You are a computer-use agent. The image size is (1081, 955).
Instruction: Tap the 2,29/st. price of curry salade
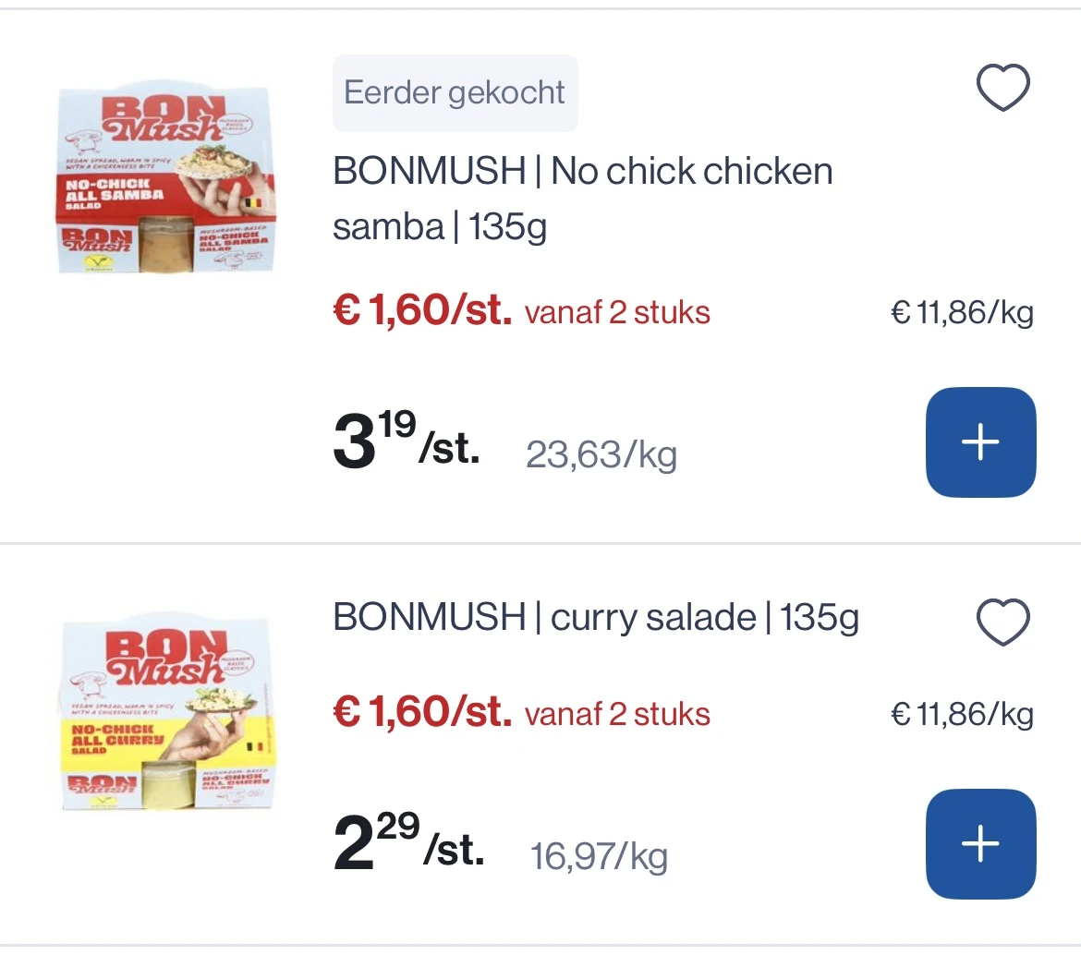pyautogui.click(x=408, y=842)
